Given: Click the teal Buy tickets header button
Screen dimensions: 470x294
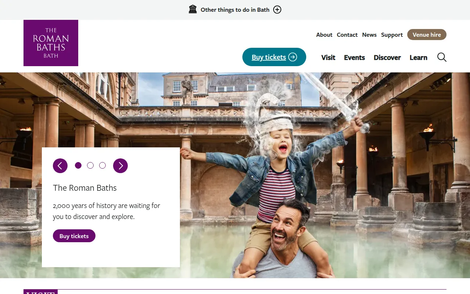Looking at the screenshot, I should (x=274, y=57).
